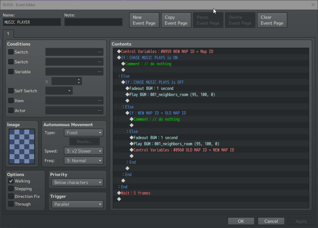This screenshot has height=228, width=318.
Task: Select the 'If : CHASE MUSIC PLAYS is ON' line
Action: pos(211,58)
